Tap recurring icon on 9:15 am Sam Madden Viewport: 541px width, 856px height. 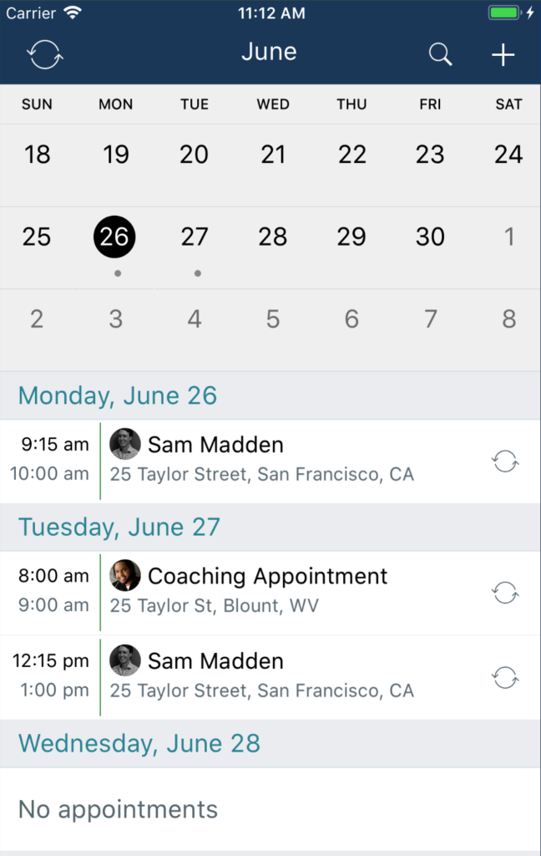click(x=505, y=461)
